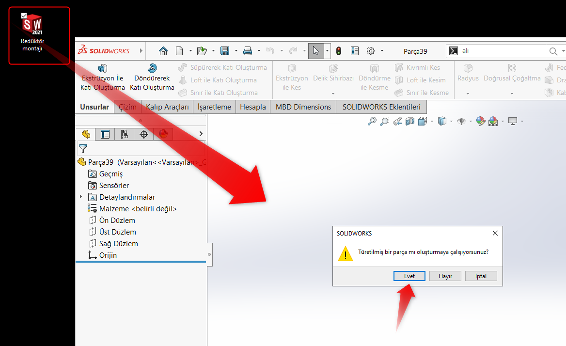Click the Home icon in the top toolbar
This screenshot has width=566, height=346.
coord(163,51)
